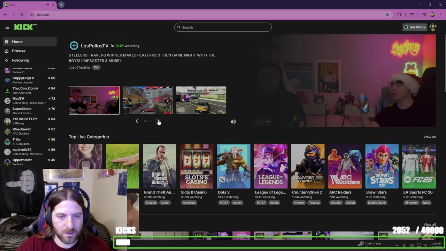Mute the featured stream with speaker icon
The image size is (446, 251).
coord(233,122)
